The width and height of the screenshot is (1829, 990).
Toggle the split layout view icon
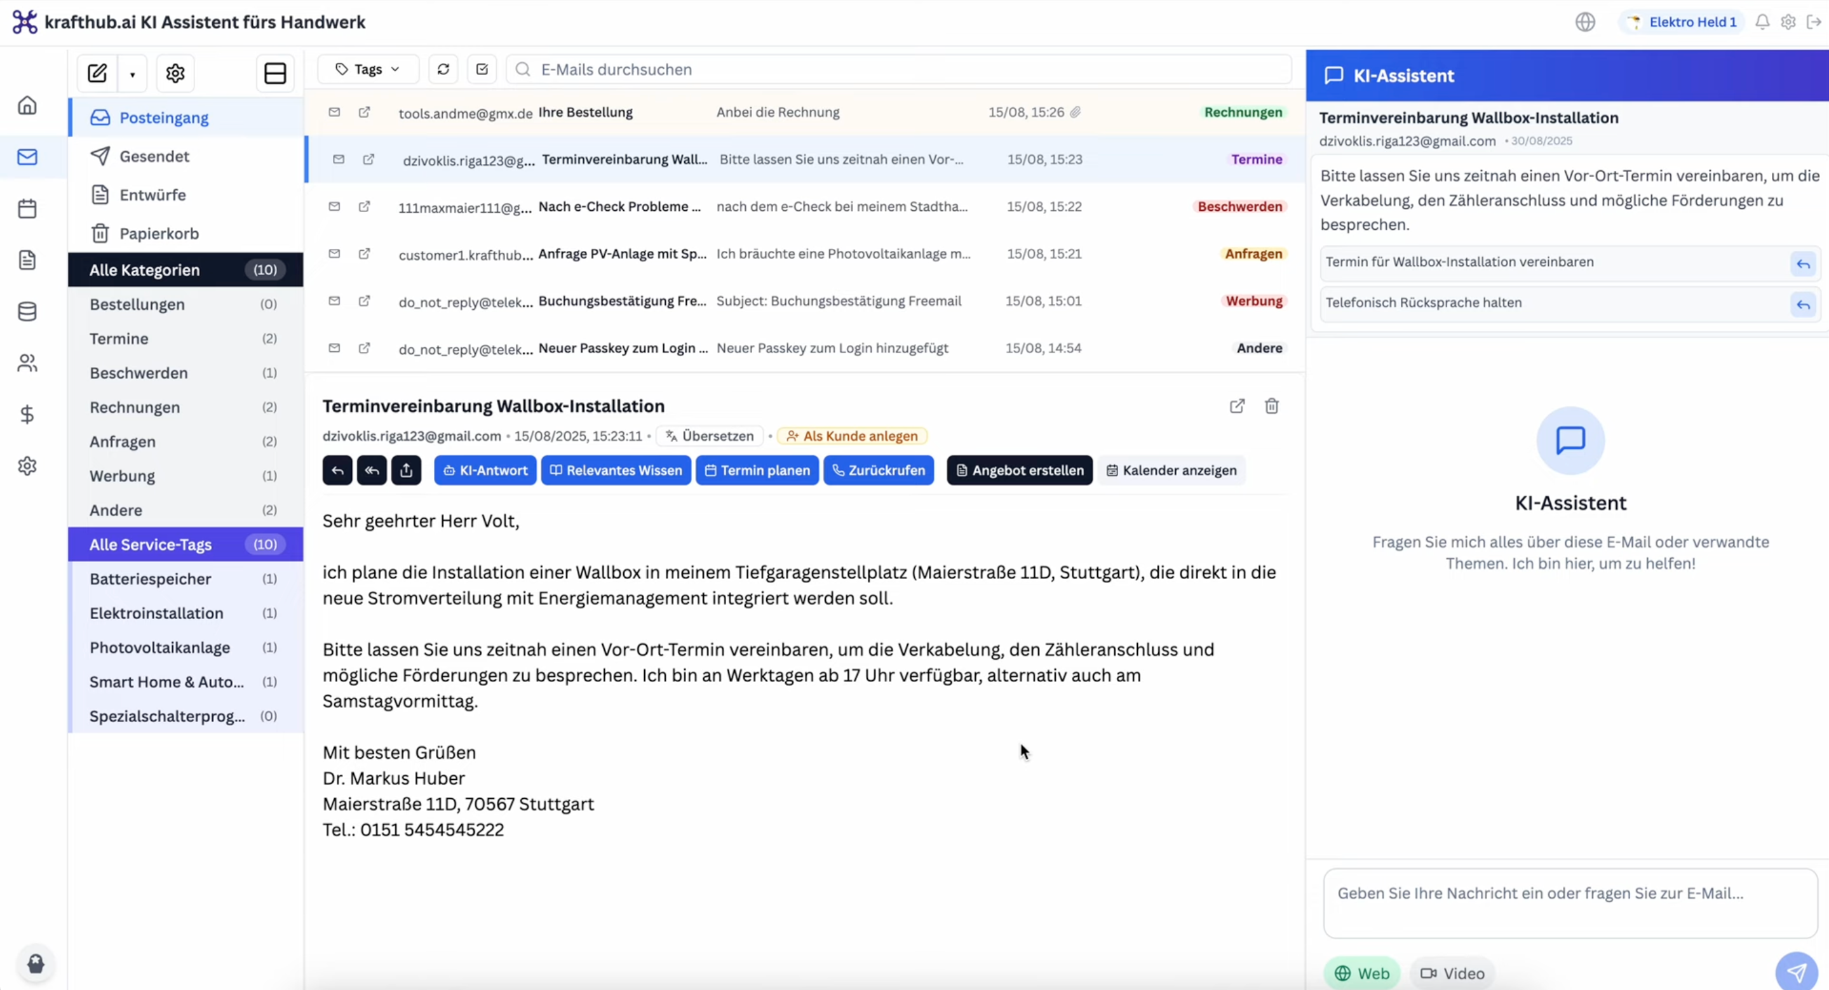[275, 73]
